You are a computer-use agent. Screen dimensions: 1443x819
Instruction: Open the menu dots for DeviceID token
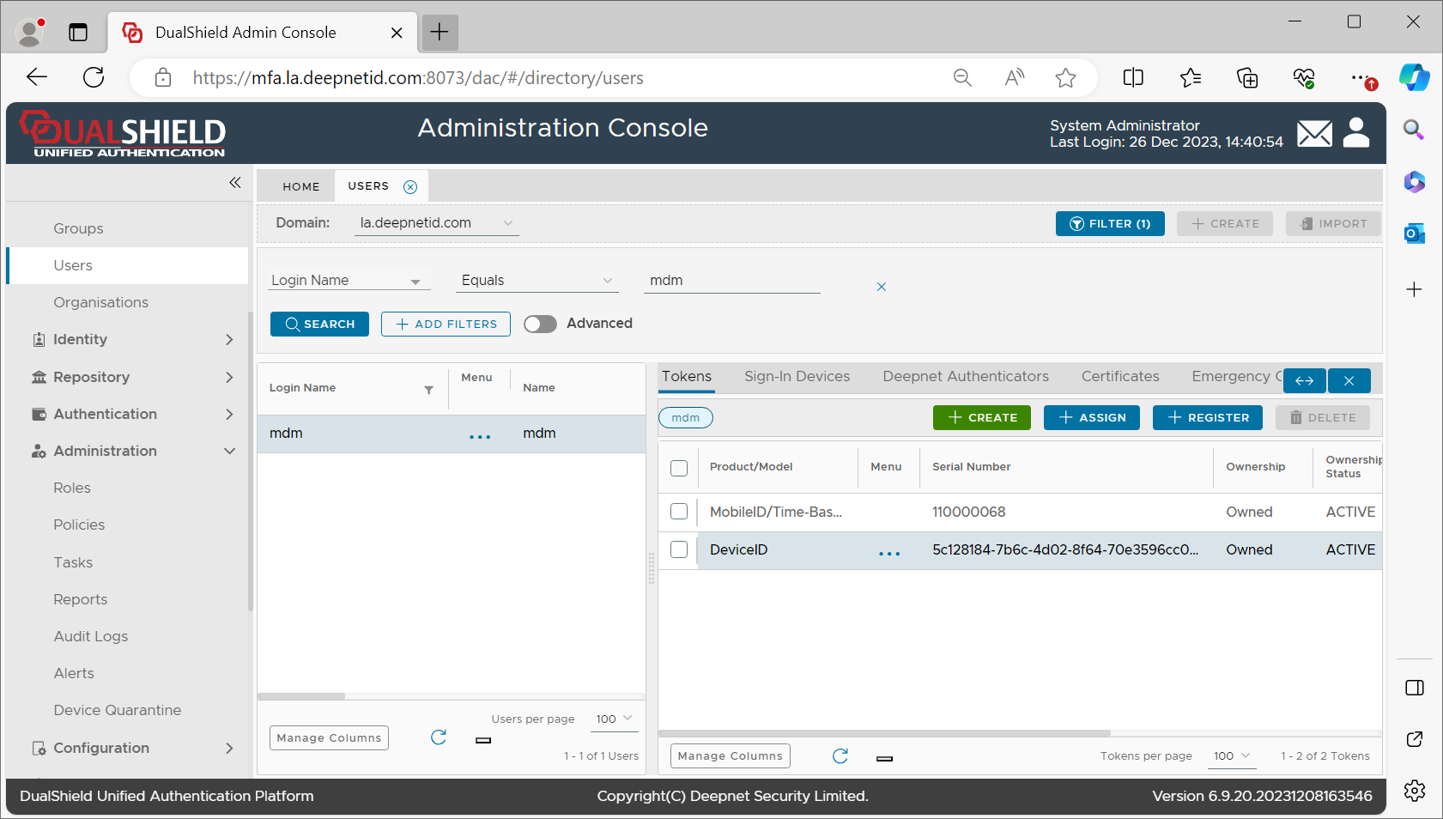point(889,552)
